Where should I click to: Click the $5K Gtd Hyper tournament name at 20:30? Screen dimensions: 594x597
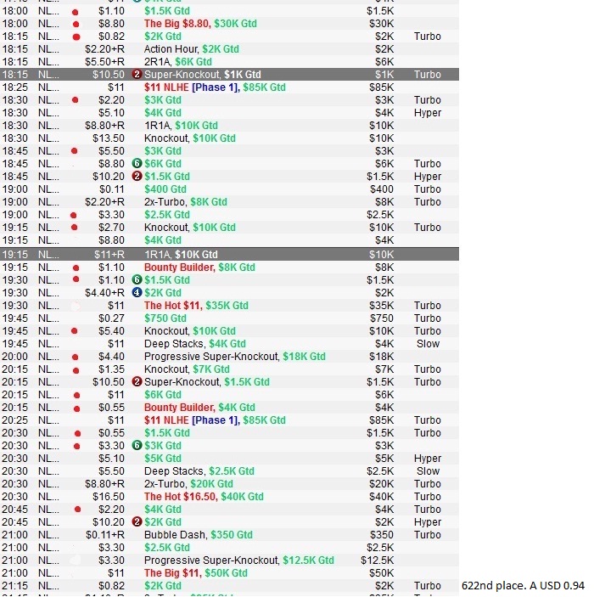point(163,458)
